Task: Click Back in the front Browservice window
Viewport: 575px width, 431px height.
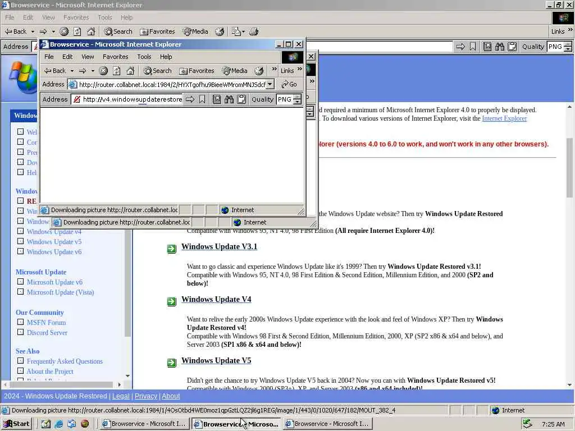Action: pyautogui.click(x=55, y=71)
